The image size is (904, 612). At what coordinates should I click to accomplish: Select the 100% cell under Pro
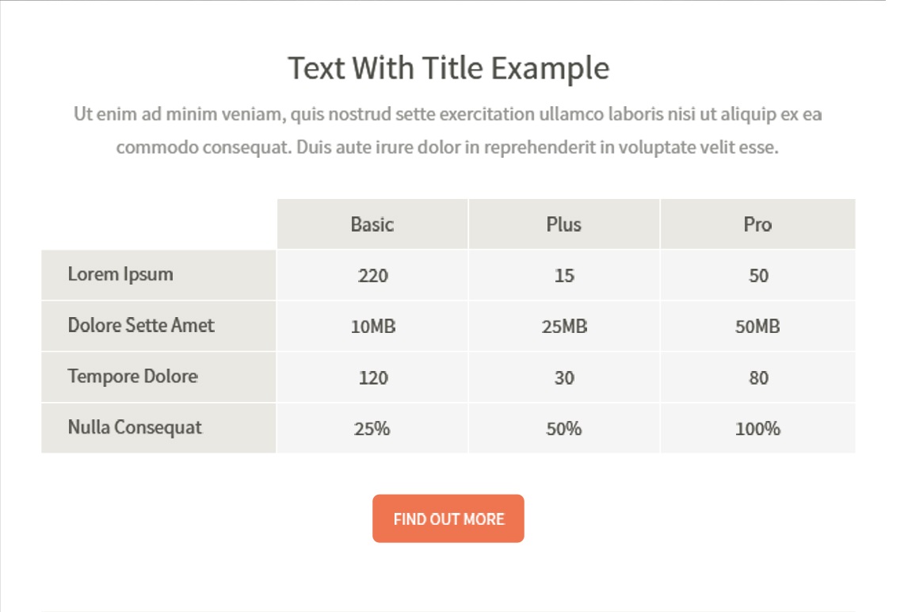757,429
